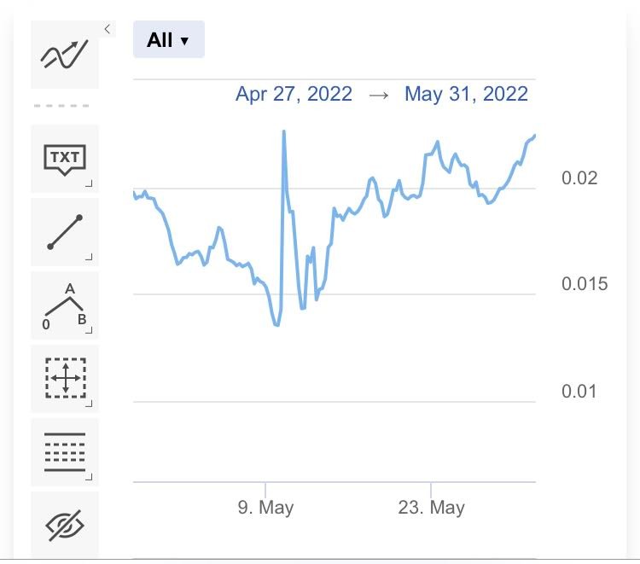Select the indicators trend line icon
Viewport: 640px width, 564px height.
click(x=65, y=55)
